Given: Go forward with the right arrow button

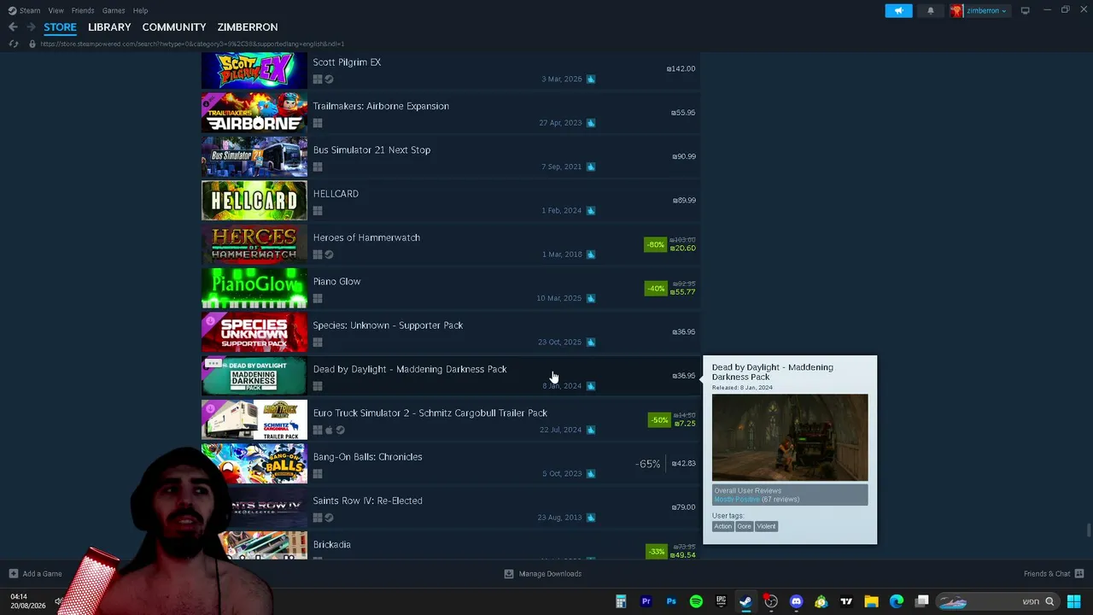Looking at the screenshot, I should click(x=32, y=27).
